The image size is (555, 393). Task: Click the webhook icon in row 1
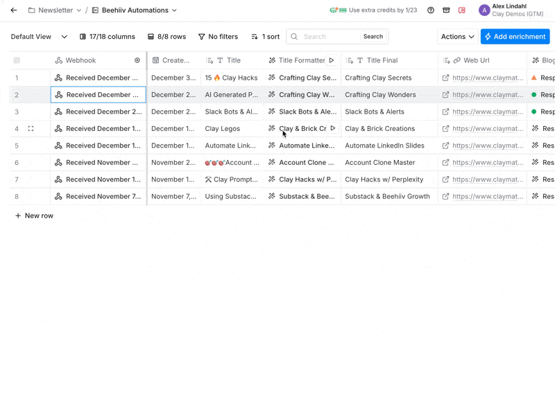coord(58,78)
